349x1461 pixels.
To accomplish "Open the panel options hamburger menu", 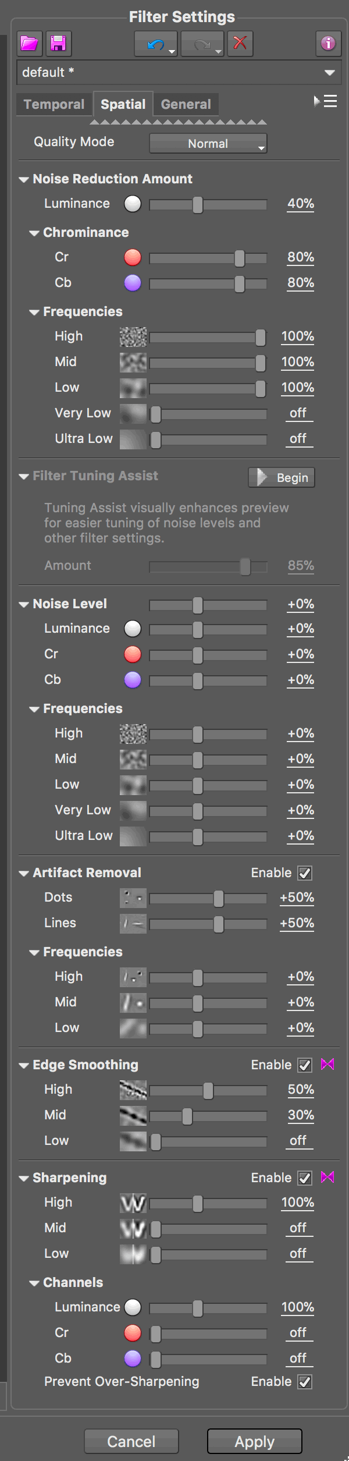I will pyautogui.click(x=326, y=101).
